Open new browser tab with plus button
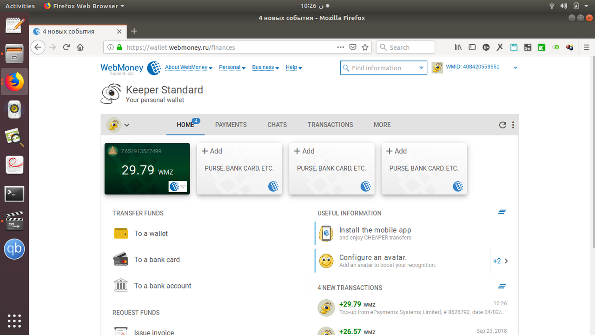The image size is (595, 335). [134, 31]
